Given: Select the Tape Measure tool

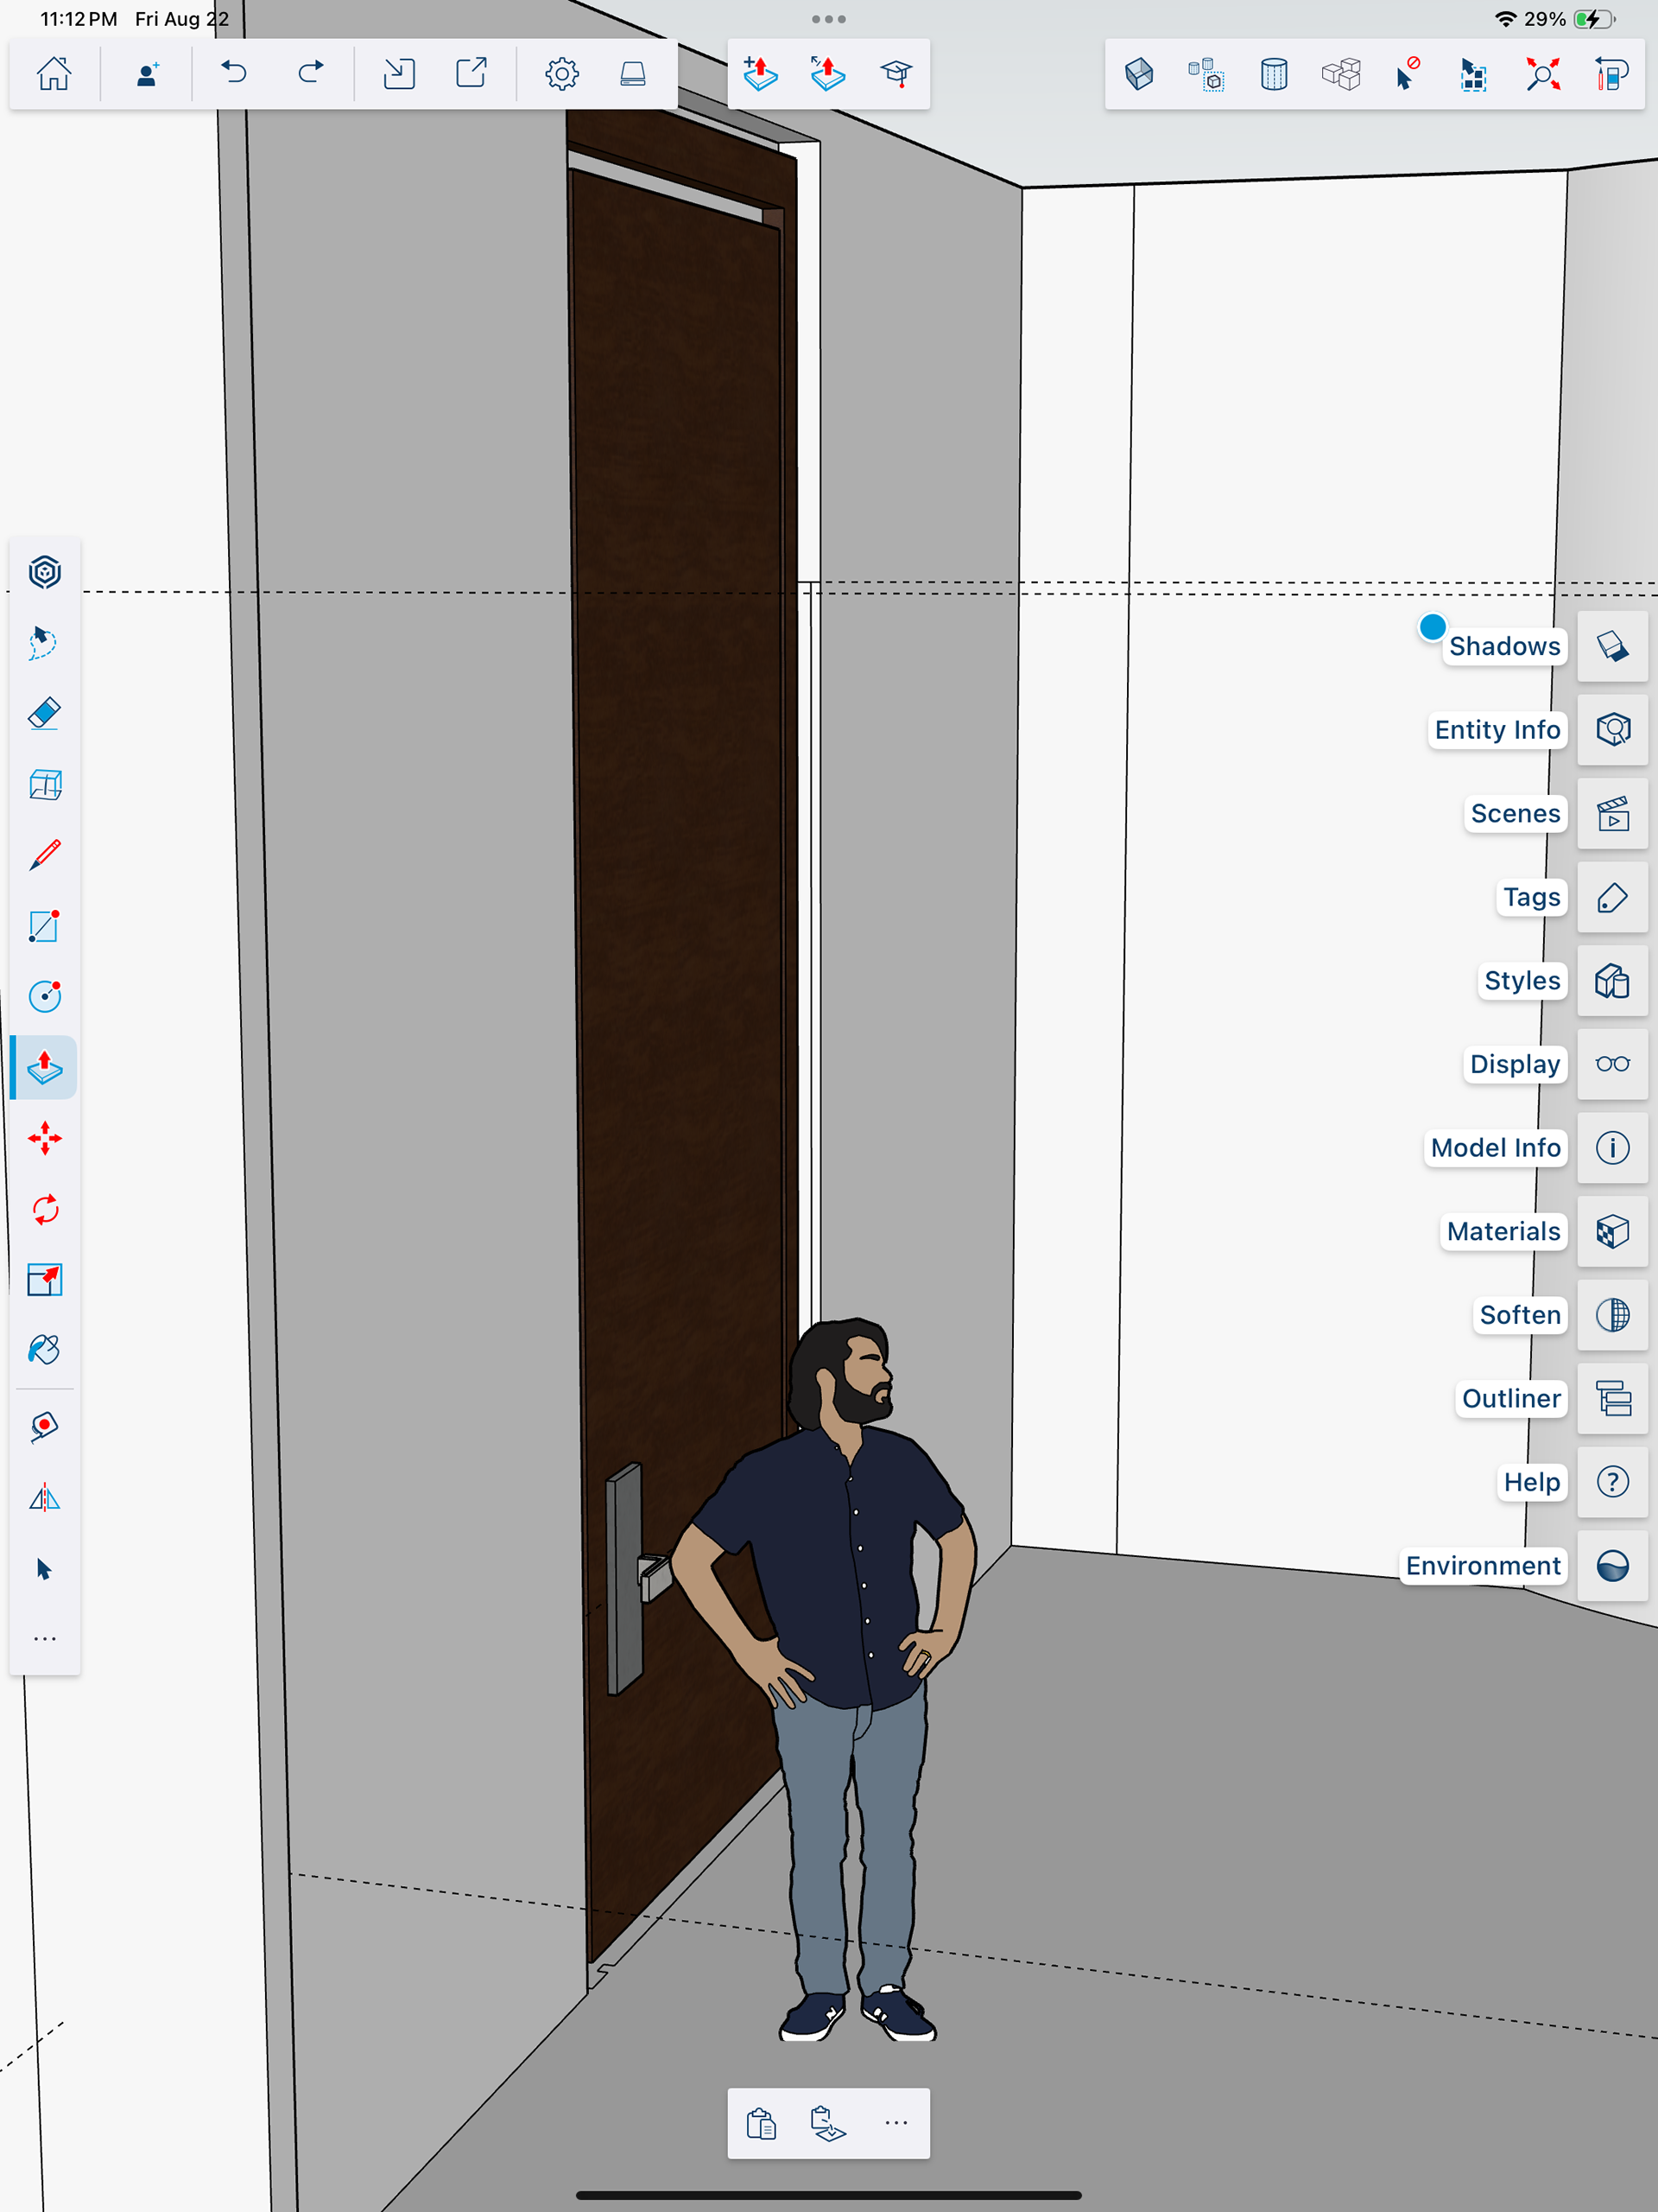Looking at the screenshot, I should (x=44, y=1427).
